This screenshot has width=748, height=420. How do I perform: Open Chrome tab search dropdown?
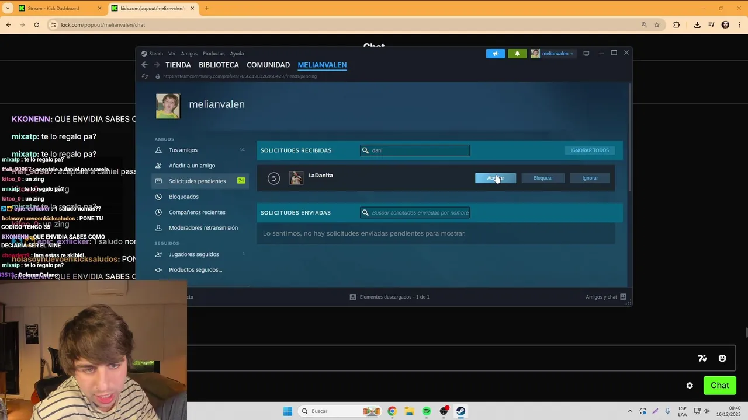pyautogui.click(x=8, y=8)
